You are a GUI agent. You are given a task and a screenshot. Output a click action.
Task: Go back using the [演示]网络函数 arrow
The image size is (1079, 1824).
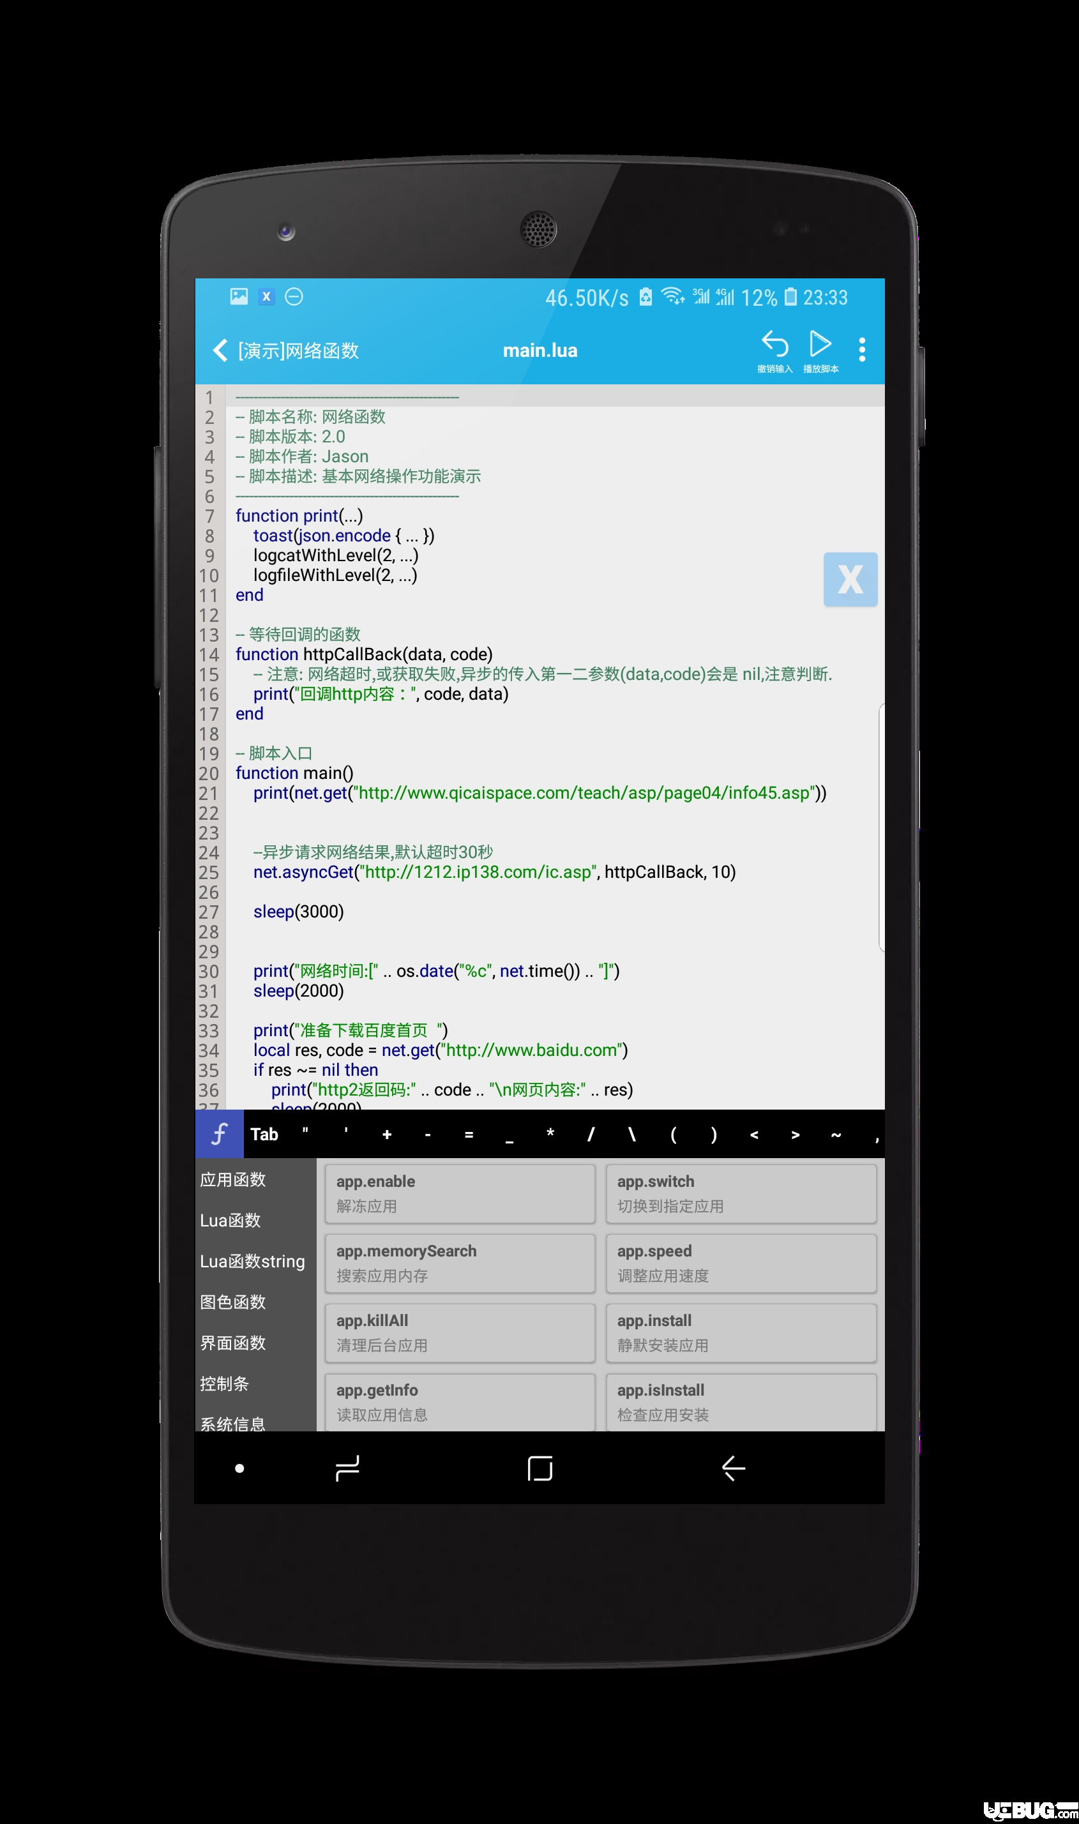[x=220, y=350]
